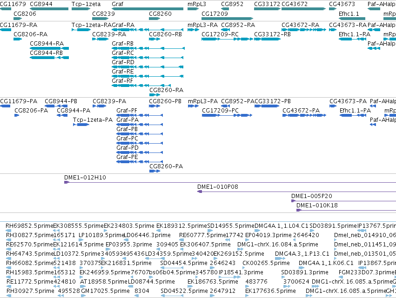The height and width of the screenshot is (298, 396).
Task: Click the CG33172-RB transcript bar
Action: (267, 39)
